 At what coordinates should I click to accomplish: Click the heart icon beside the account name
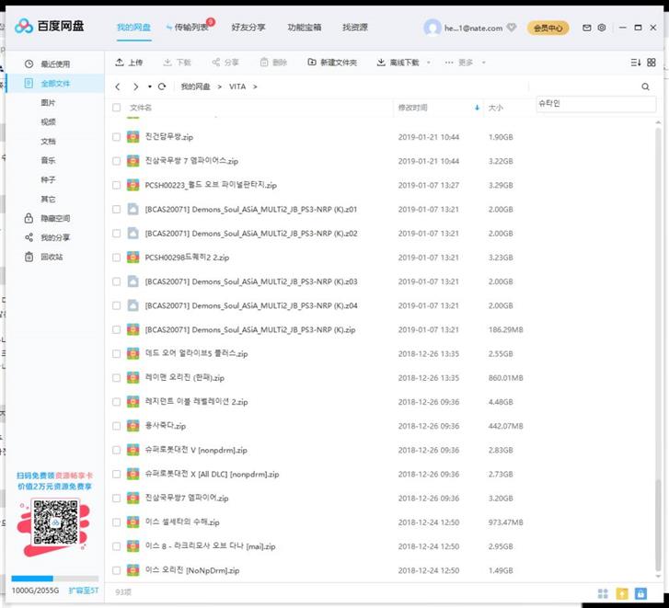[x=511, y=28]
